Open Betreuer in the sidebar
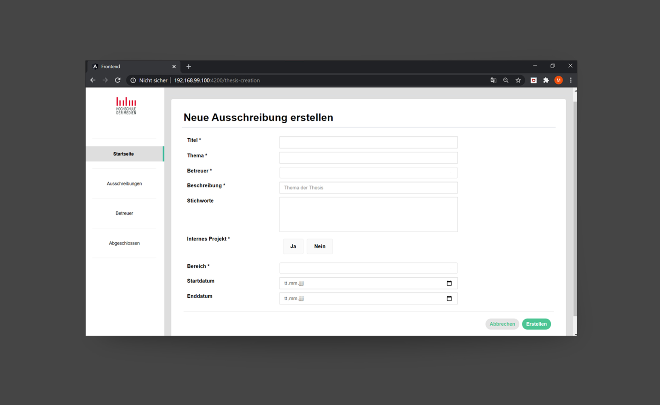 coord(124,213)
